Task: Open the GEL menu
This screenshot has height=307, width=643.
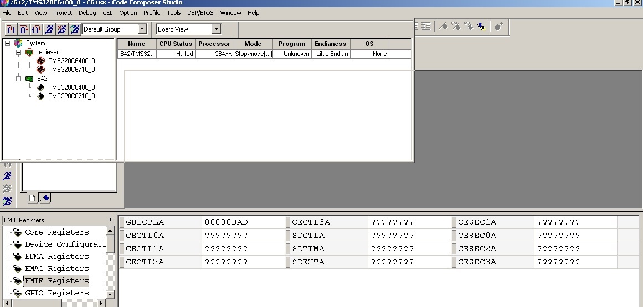Action: (107, 13)
